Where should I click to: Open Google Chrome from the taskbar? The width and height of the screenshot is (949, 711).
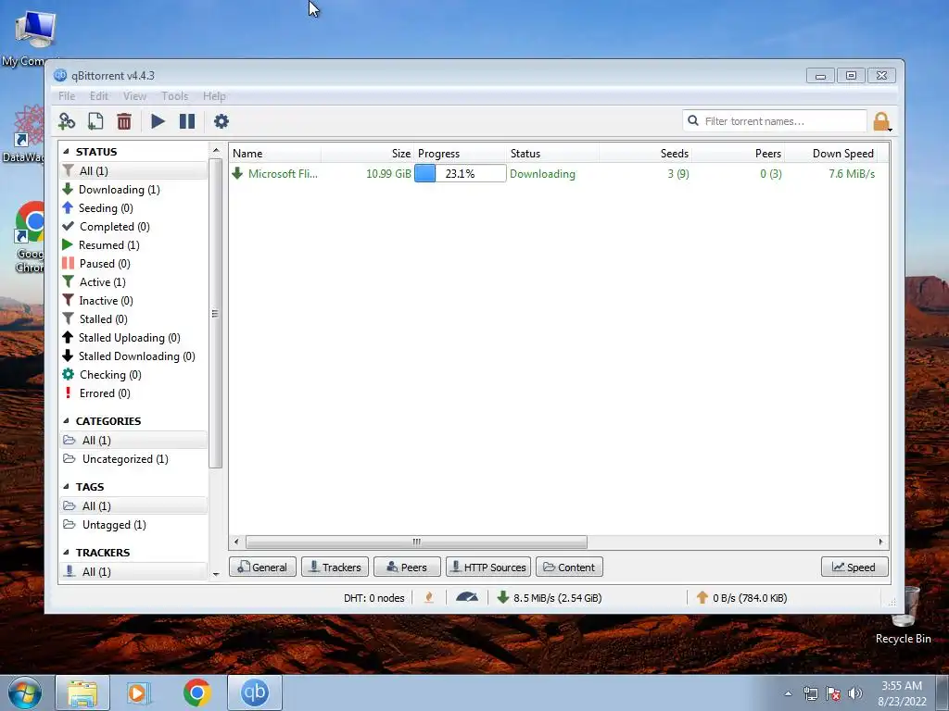click(x=197, y=692)
